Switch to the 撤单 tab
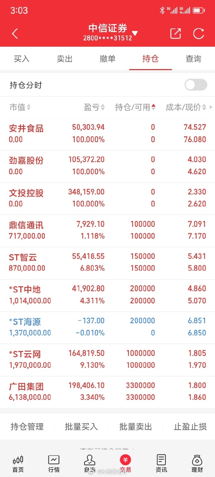The height and width of the screenshot is (477, 215). pos(107,59)
